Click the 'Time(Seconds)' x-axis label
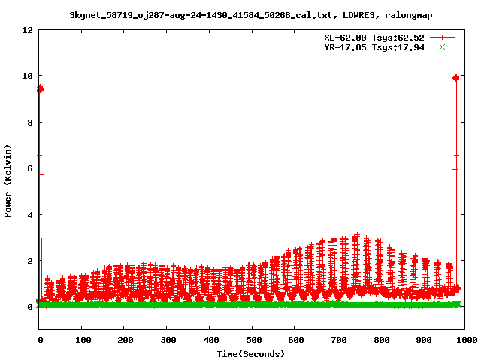The height and width of the screenshot is (361, 481). click(x=251, y=354)
